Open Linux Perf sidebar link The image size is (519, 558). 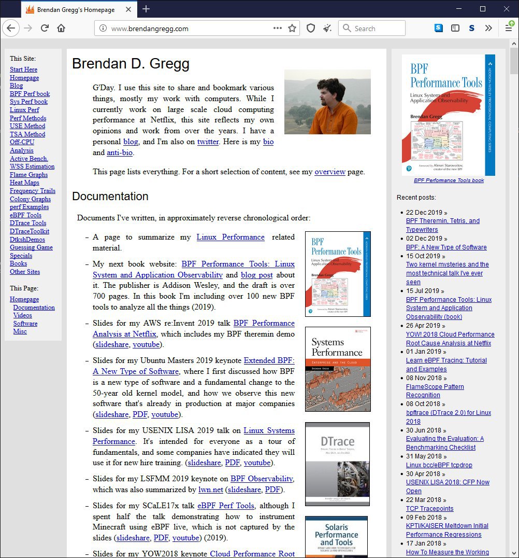tap(24, 109)
